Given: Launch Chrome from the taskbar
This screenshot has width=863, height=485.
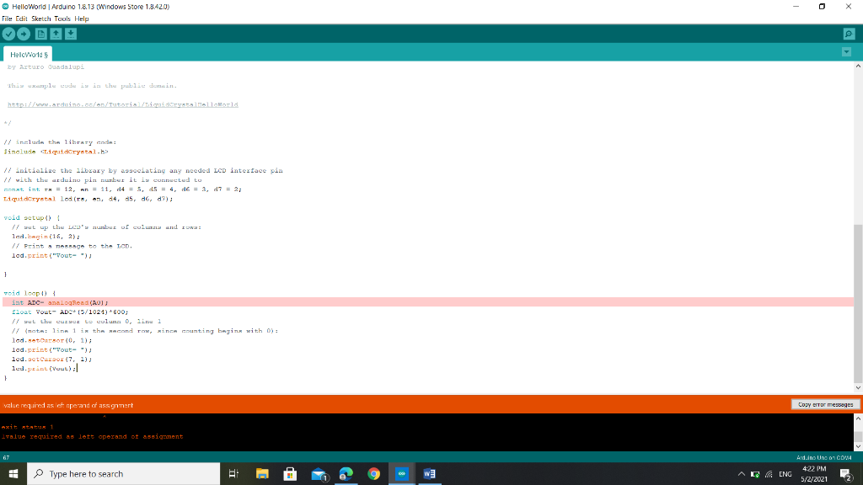Looking at the screenshot, I should 373,473.
